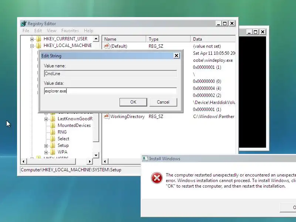The width and height of the screenshot is (296, 222).
Task: Open the Help menu in Registry Editor
Action: 88,31
